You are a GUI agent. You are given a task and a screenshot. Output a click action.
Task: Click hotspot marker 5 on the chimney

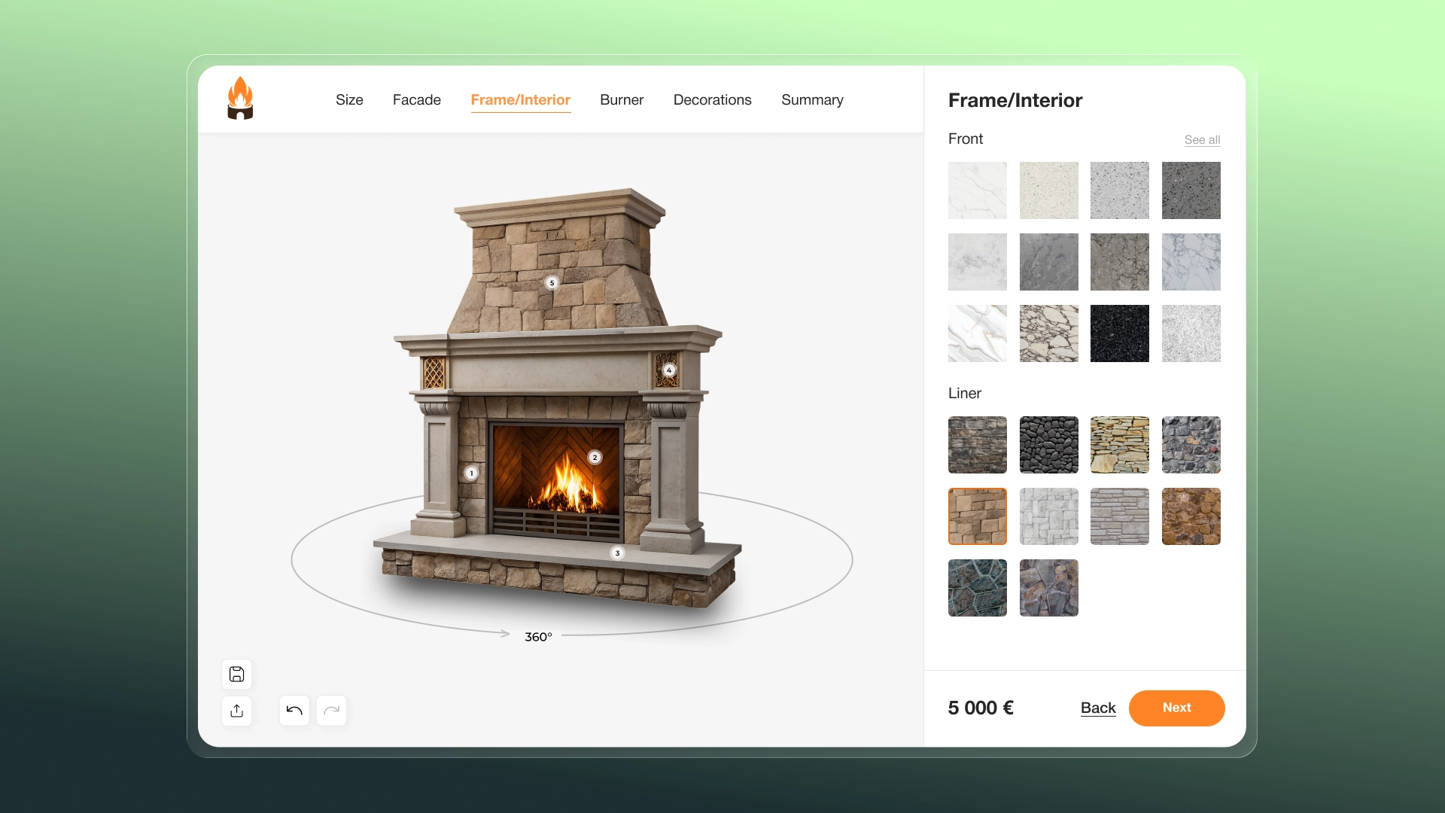[x=552, y=282]
